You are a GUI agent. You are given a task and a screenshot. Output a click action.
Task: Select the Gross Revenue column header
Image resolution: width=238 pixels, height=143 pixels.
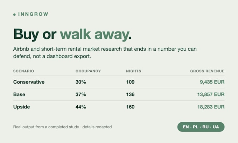point(207,71)
